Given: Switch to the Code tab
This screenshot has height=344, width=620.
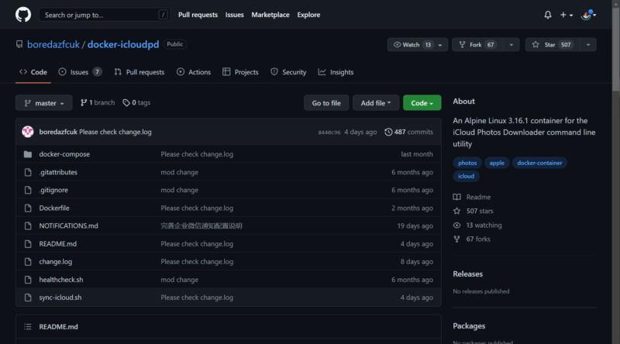Looking at the screenshot, I should (x=33, y=72).
